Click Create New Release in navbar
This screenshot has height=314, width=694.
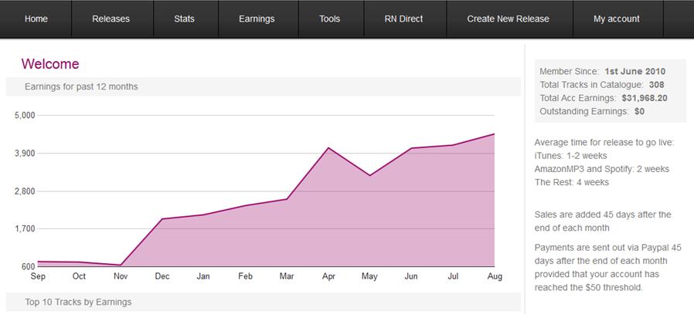508,19
